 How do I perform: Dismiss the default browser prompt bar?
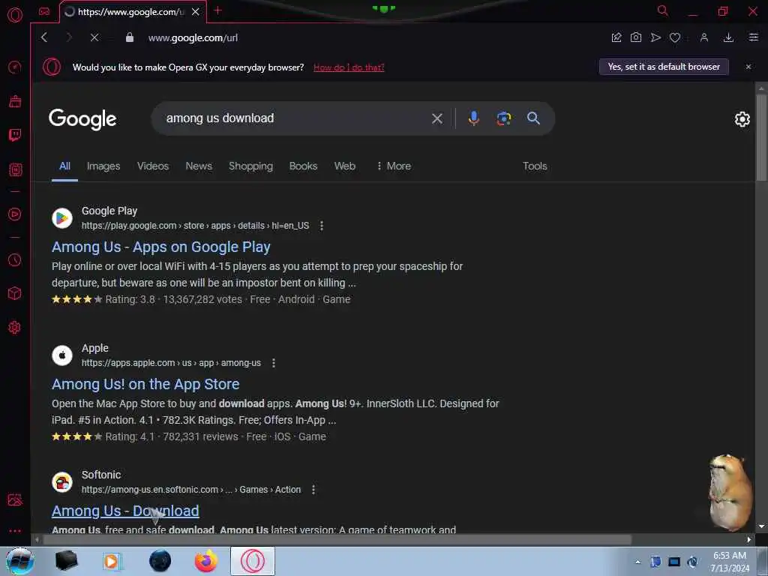(748, 67)
